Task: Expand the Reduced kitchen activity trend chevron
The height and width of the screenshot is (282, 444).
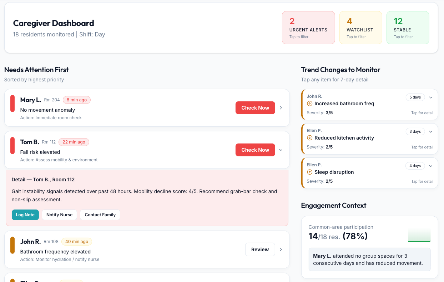Action: coord(430,132)
